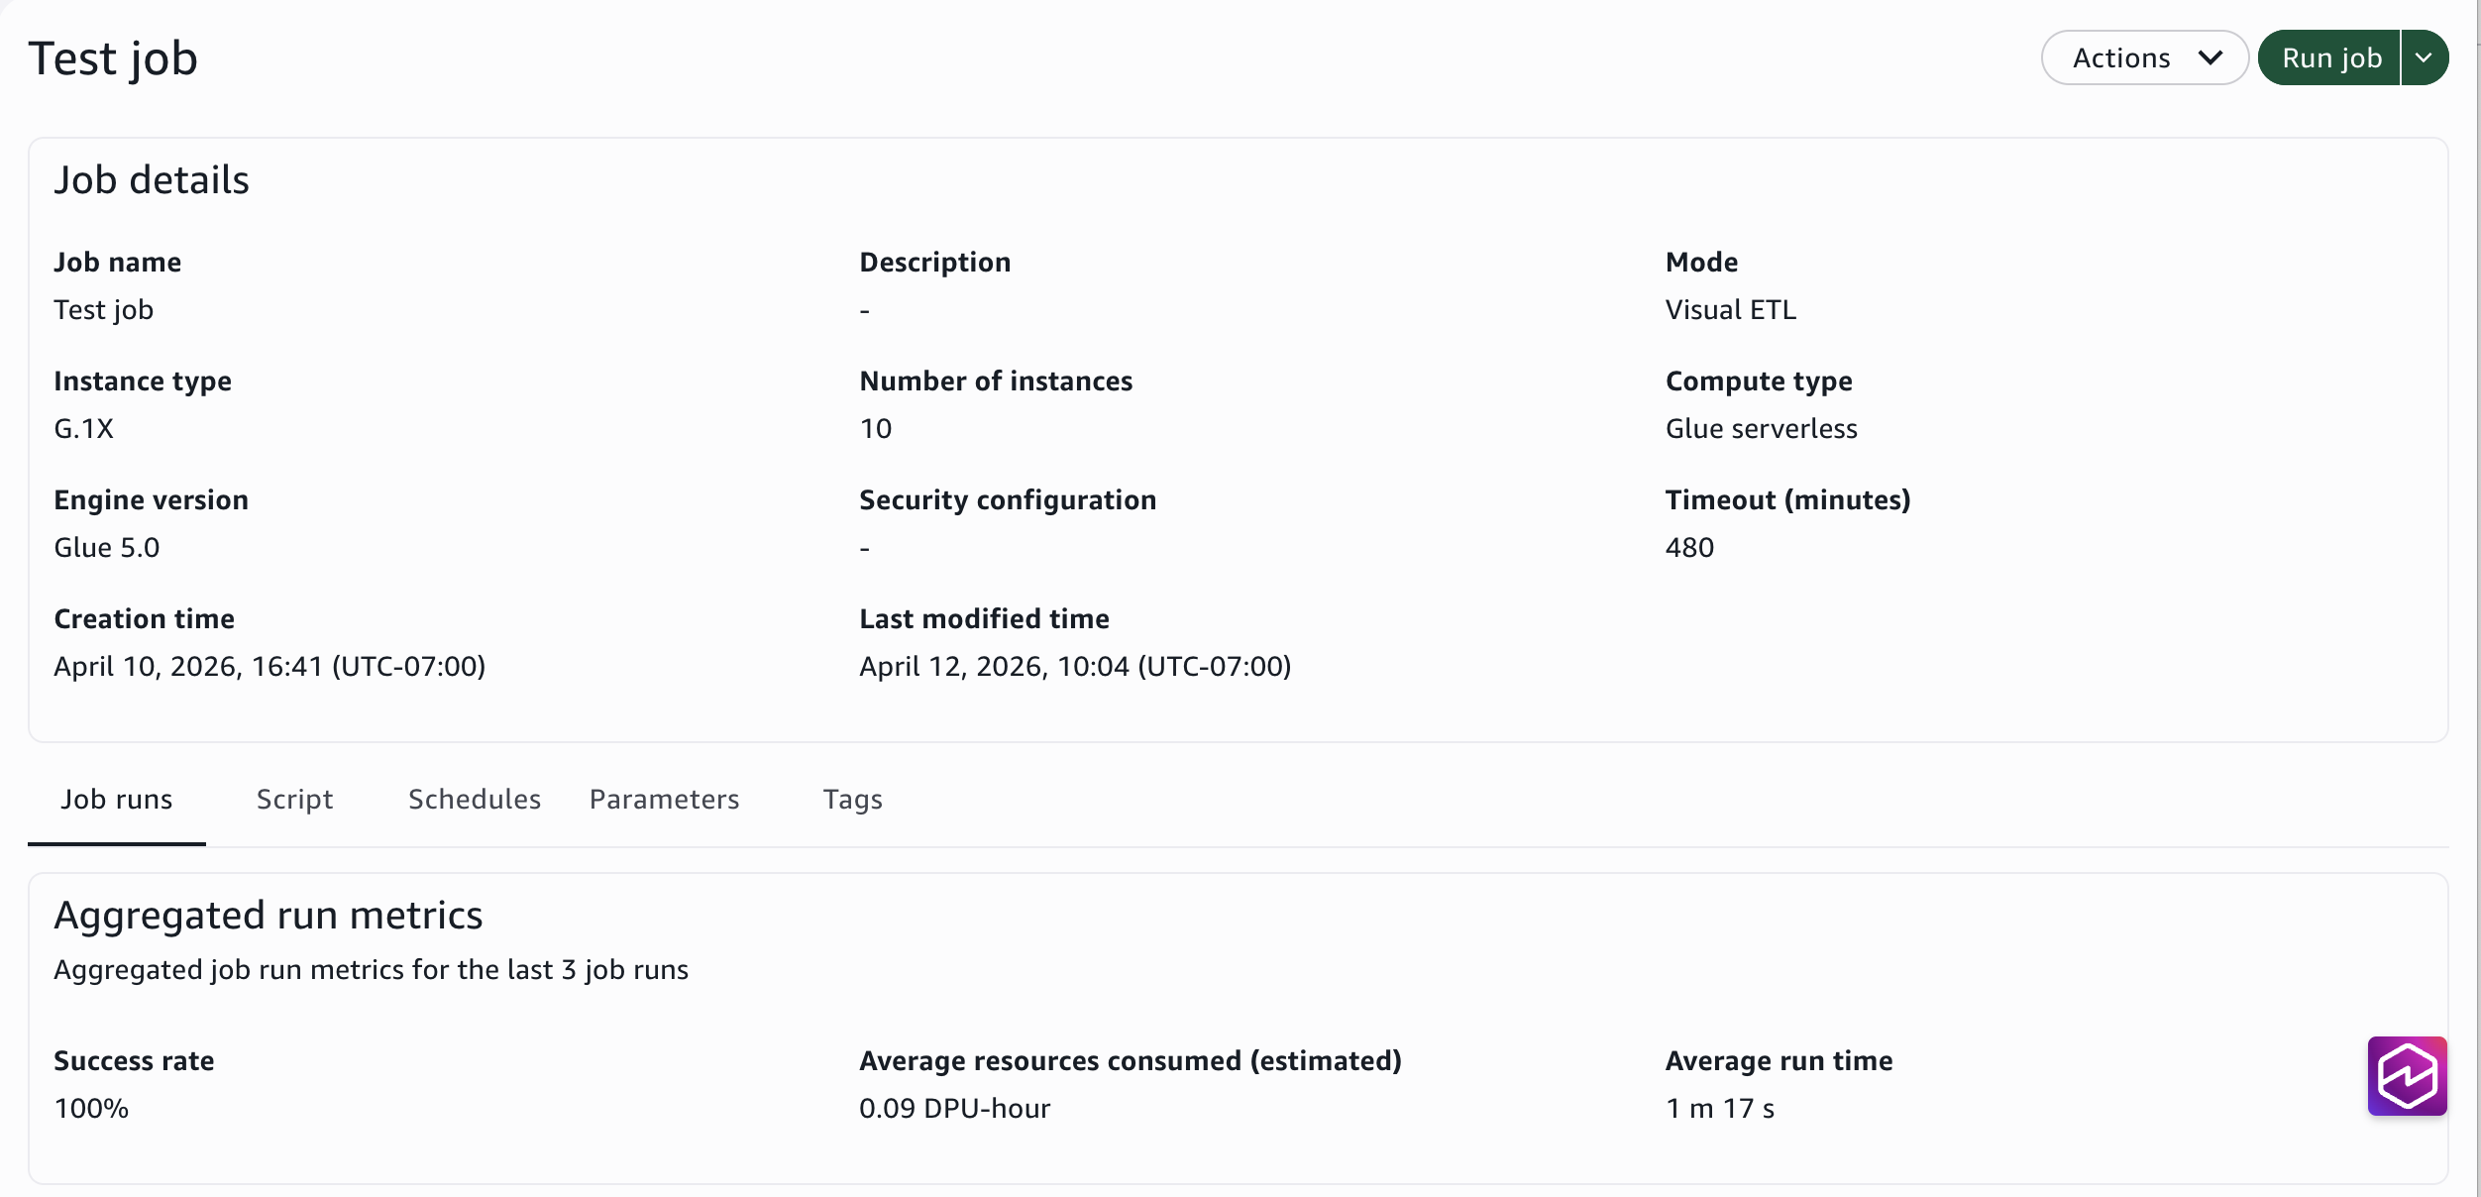Select the Job runs tab

(117, 800)
